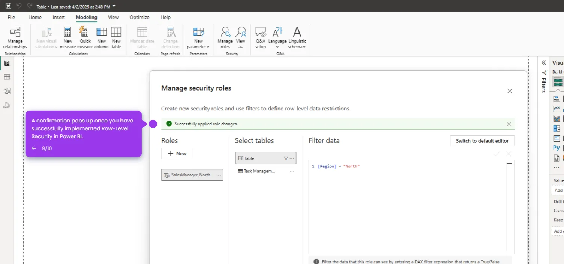The height and width of the screenshot is (264, 564).
Task: Click the DAX editor scrollbar marker
Action: pos(509,164)
